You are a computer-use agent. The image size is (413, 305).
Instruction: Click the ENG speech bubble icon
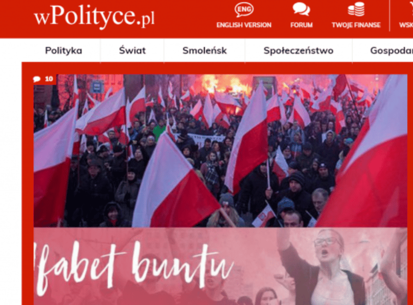coord(244,10)
